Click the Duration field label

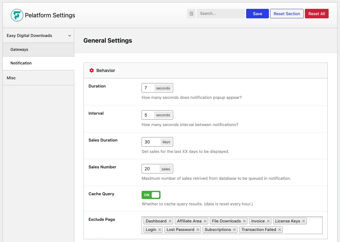97,86
